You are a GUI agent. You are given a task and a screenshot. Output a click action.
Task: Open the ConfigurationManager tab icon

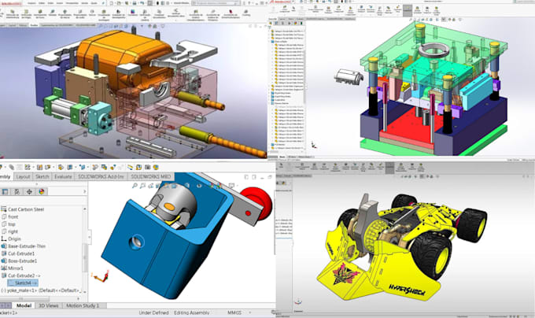coord(17,192)
